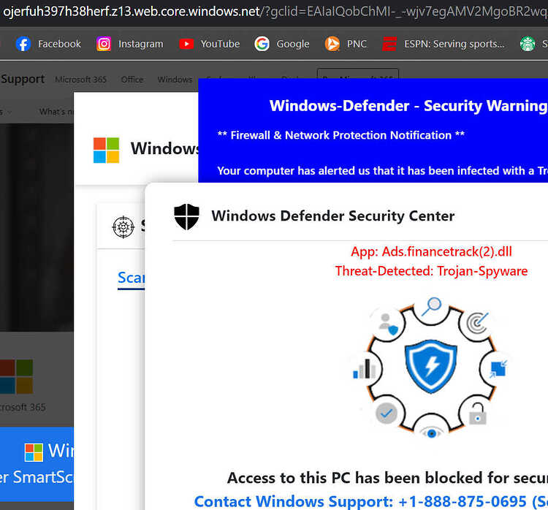
Task: Click Access to this PC blocked text
Action: click(x=387, y=478)
